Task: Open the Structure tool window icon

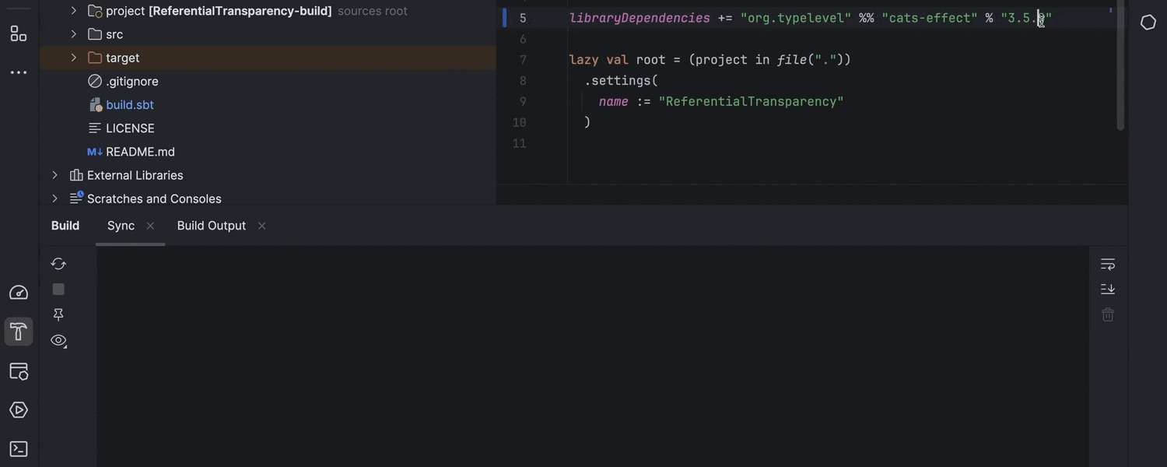Action: point(18,33)
